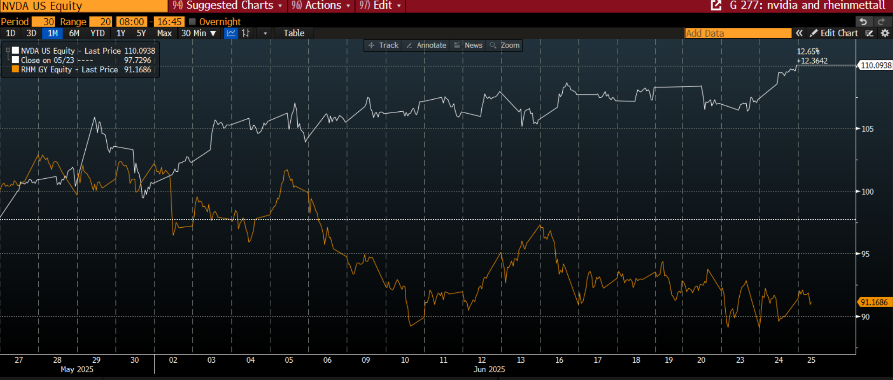This screenshot has width=893, height=380.
Task: Click the Add Data input field
Action: (x=738, y=33)
